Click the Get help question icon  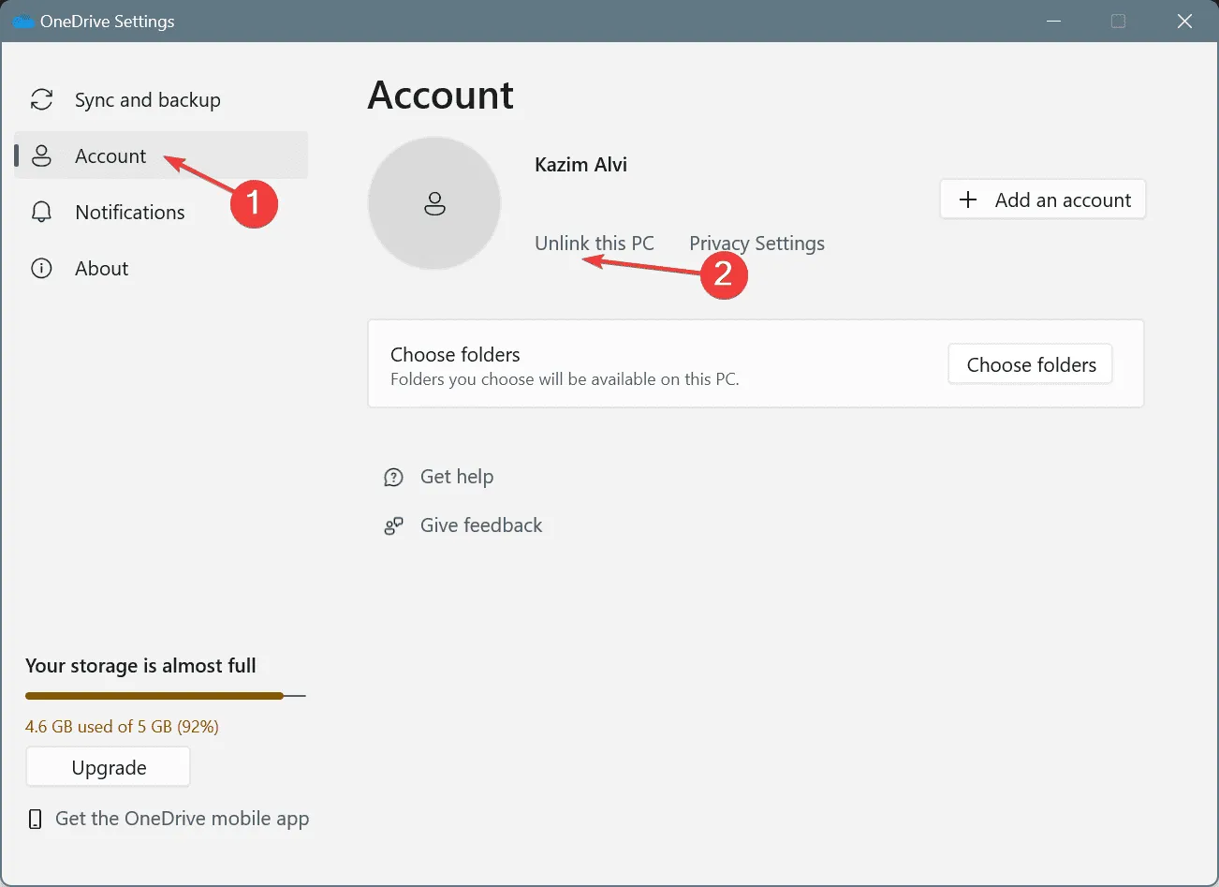[393, 478]
